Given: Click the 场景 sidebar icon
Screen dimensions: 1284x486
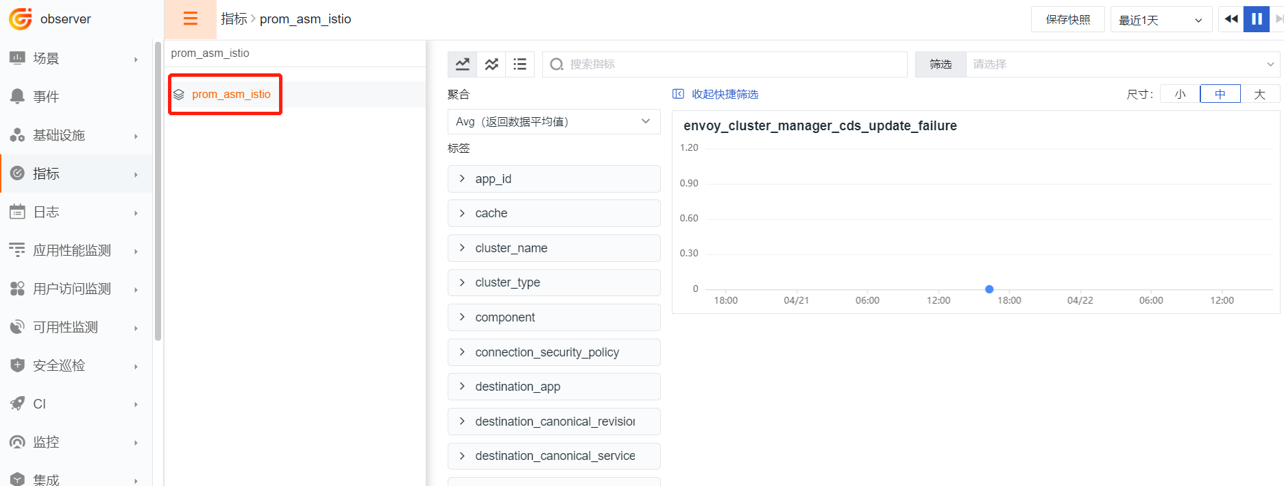Looking at the screenshot, I should (x=17, y=58).
